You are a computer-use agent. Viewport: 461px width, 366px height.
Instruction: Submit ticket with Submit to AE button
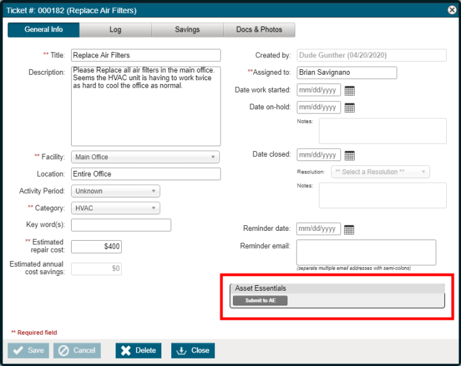260,301
